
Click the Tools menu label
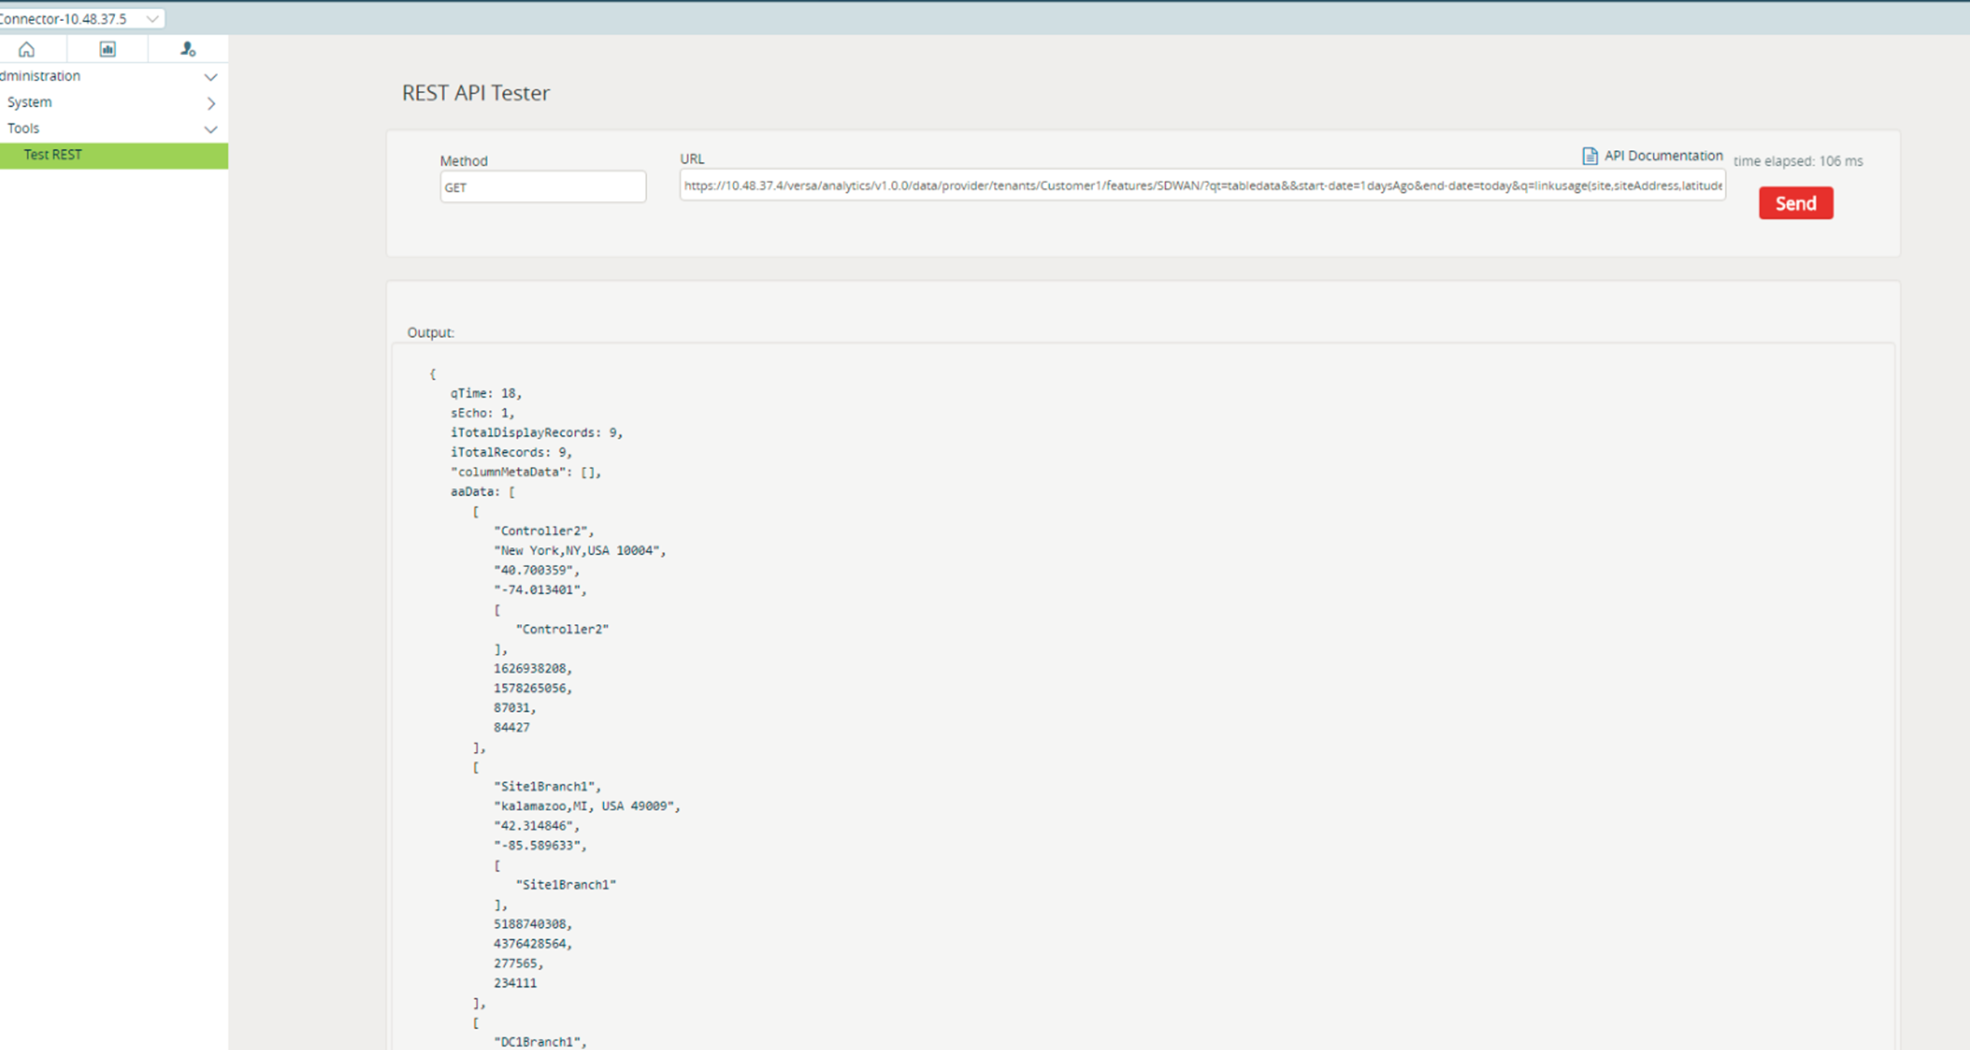point(24,128)
